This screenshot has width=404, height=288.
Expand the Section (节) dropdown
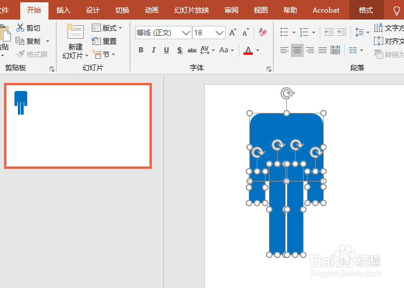click(113, 54)
